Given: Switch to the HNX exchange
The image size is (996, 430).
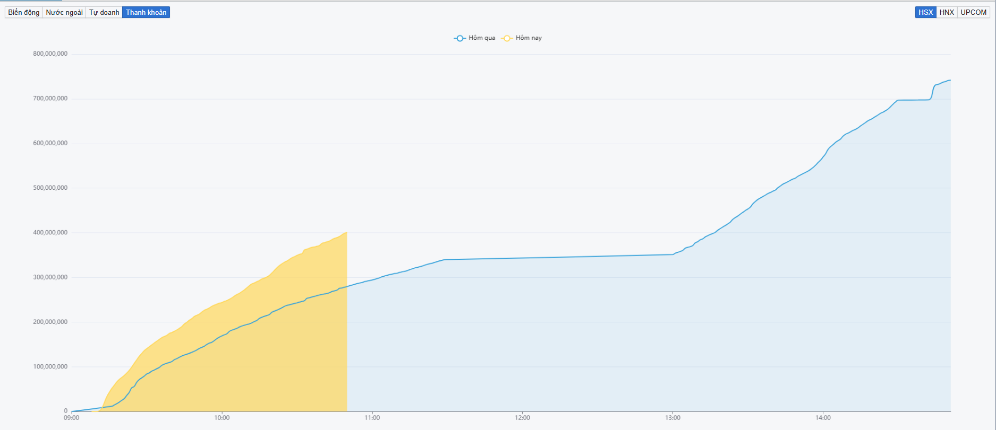Looking at the screenshot, I should (x=947, y=12).
